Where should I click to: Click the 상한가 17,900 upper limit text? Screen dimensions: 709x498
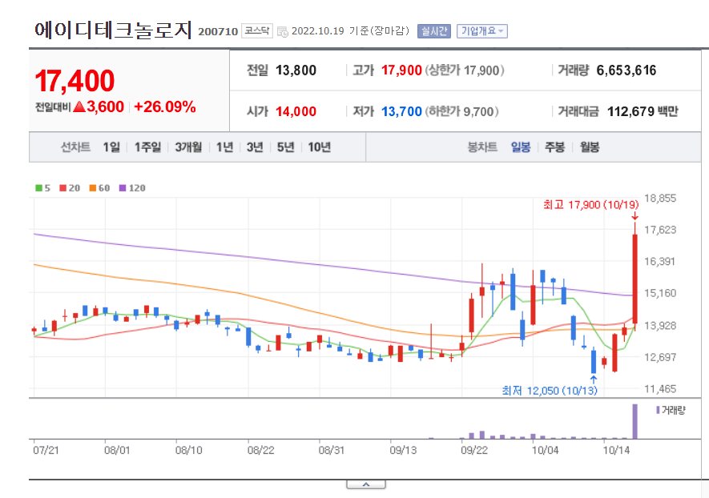tap(465, 70)
